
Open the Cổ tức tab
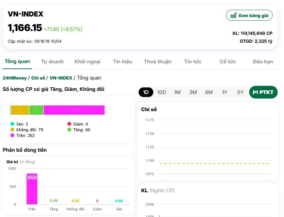click(228, 61)
